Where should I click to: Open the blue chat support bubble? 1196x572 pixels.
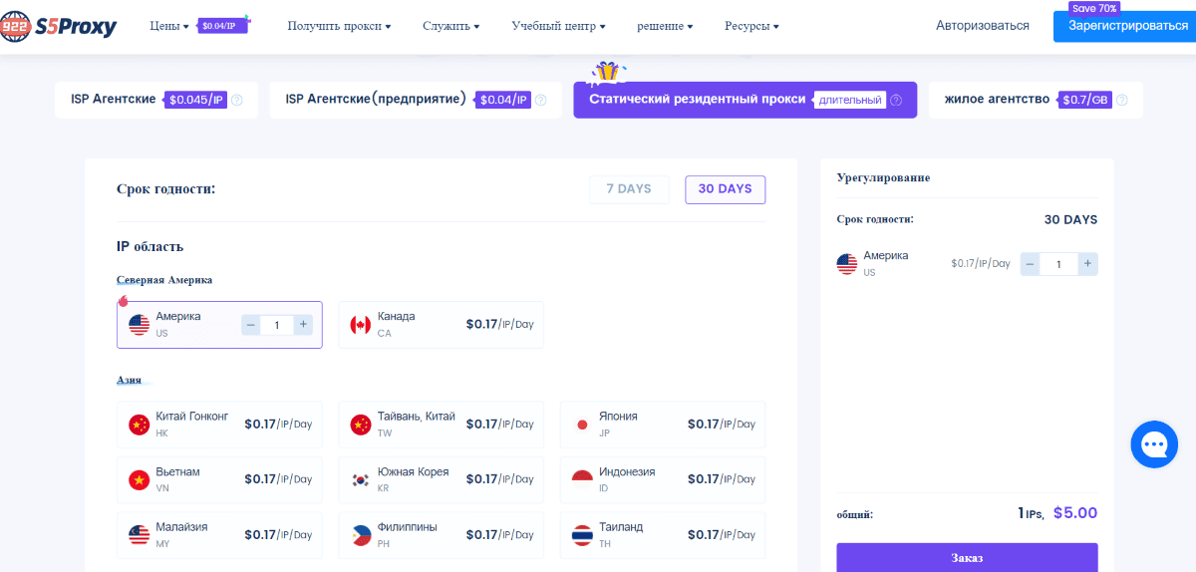pyautogui.click(x=1155, y=444)
